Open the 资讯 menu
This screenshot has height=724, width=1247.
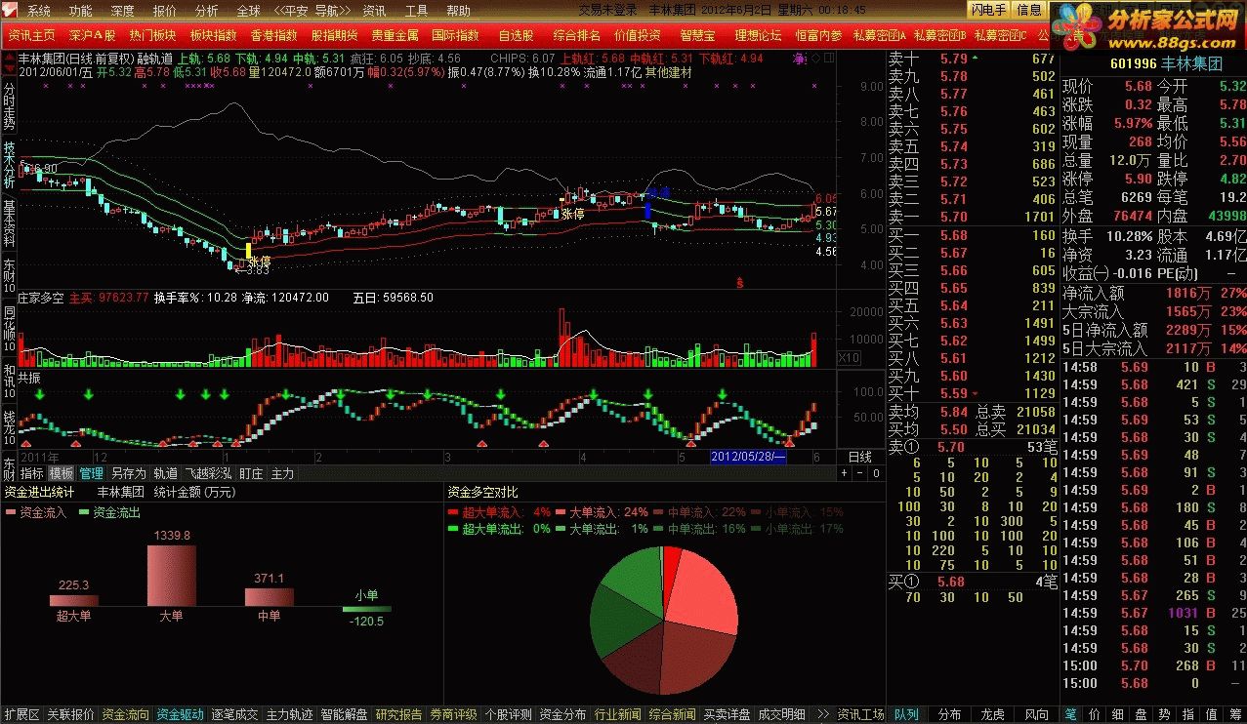[x=374, y=11]
